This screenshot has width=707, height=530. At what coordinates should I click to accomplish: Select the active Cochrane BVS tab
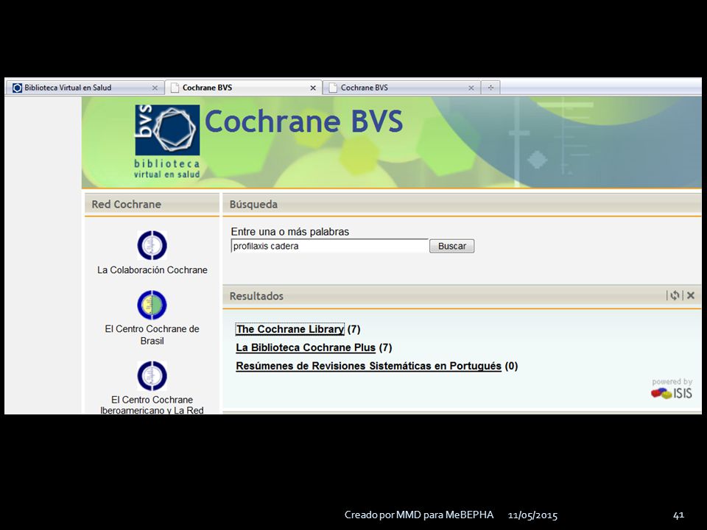pos(244,88)
